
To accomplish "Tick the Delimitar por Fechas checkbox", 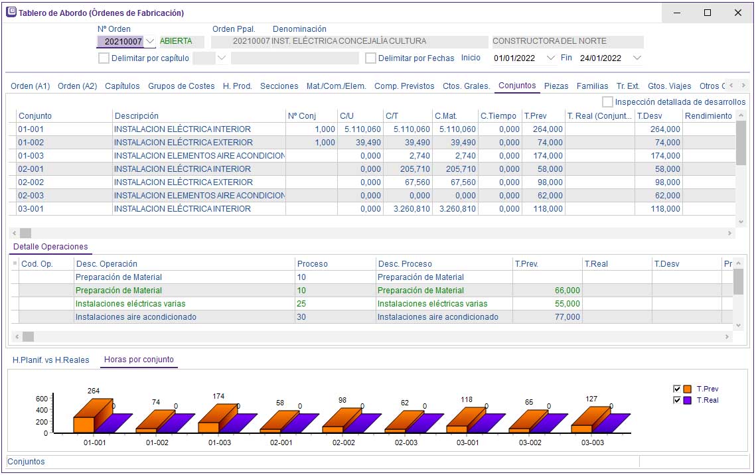I will pos(371,58).
